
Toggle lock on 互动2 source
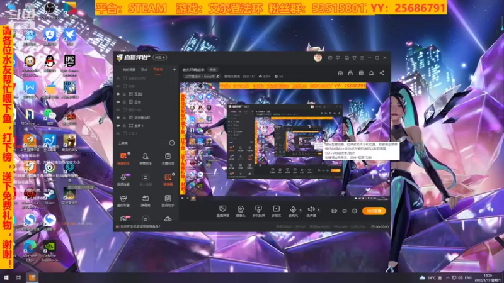(124, 94)
